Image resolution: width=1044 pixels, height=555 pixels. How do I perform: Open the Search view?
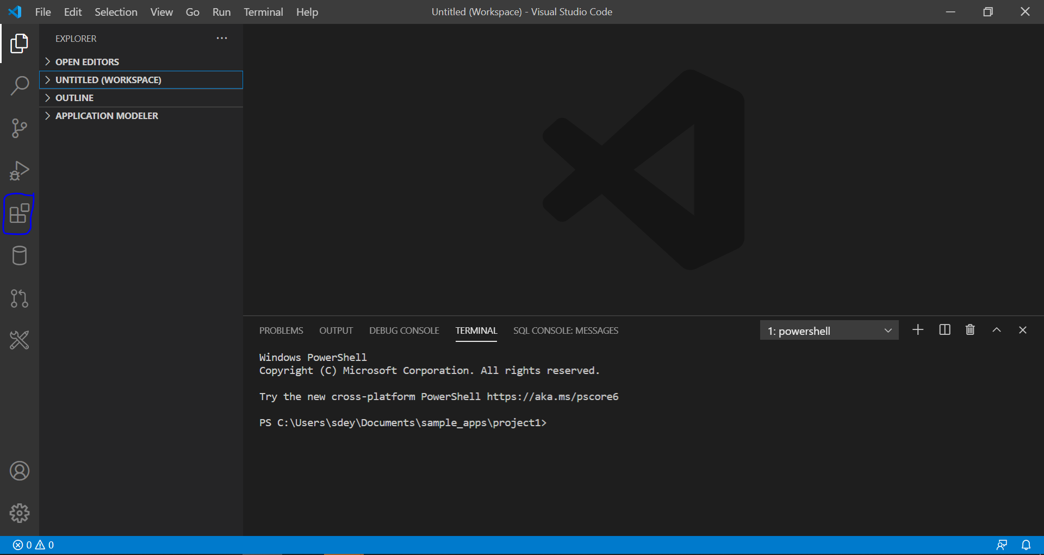click(x=19, y=85)
